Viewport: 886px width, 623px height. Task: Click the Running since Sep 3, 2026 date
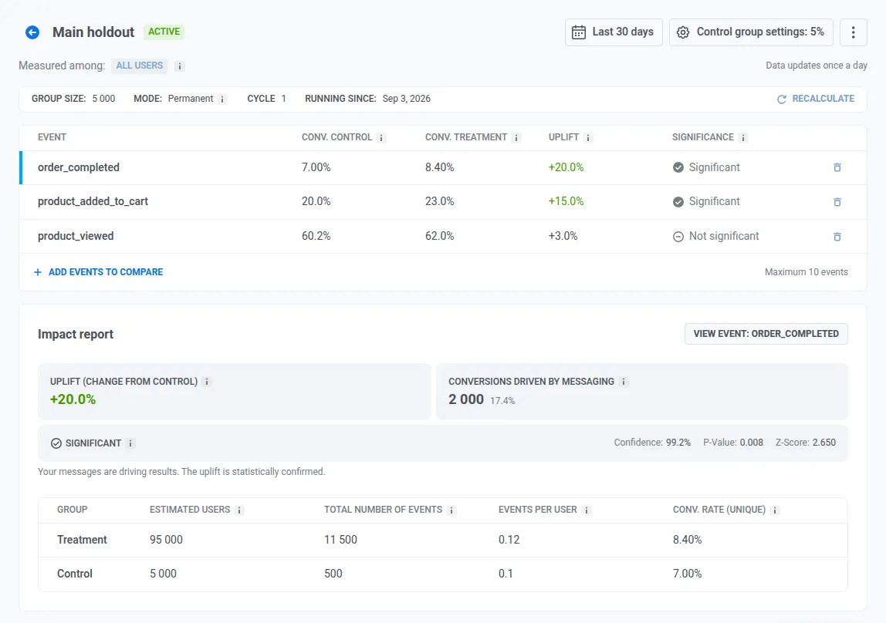[x=406, y=99]
